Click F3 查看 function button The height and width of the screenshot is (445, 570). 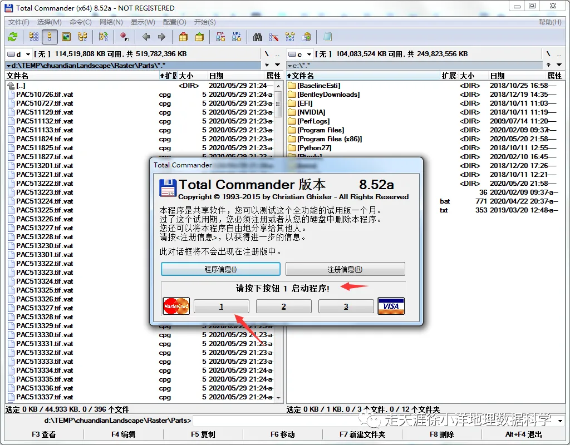tap(43, 434)
